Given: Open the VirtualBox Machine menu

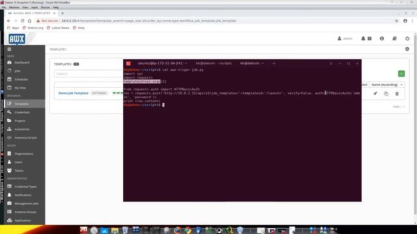Looking at the screenshot, I should click(14, 7).
